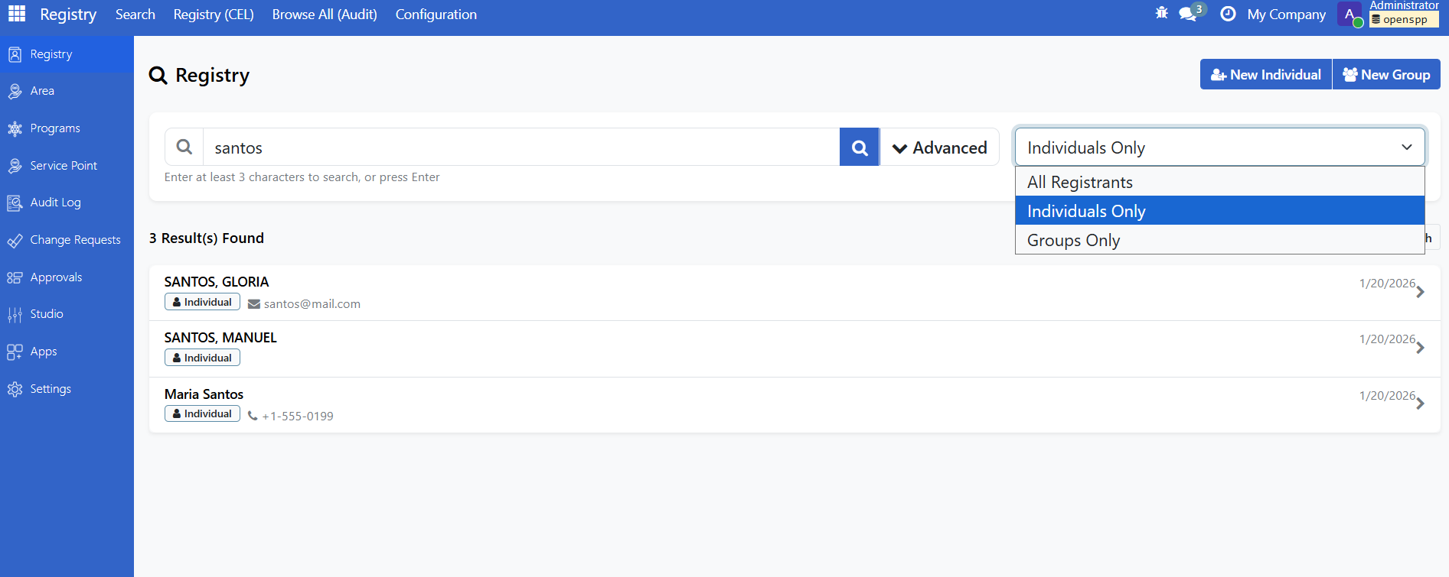1449x577 pixels.
Task: Click the 1/20/2026 date on SANTOS, GLORIA
Action: 1387,284
